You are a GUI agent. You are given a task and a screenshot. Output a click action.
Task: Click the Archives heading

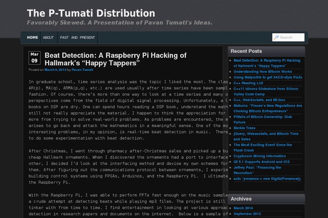pyautogui.click(x=241, y=199)
